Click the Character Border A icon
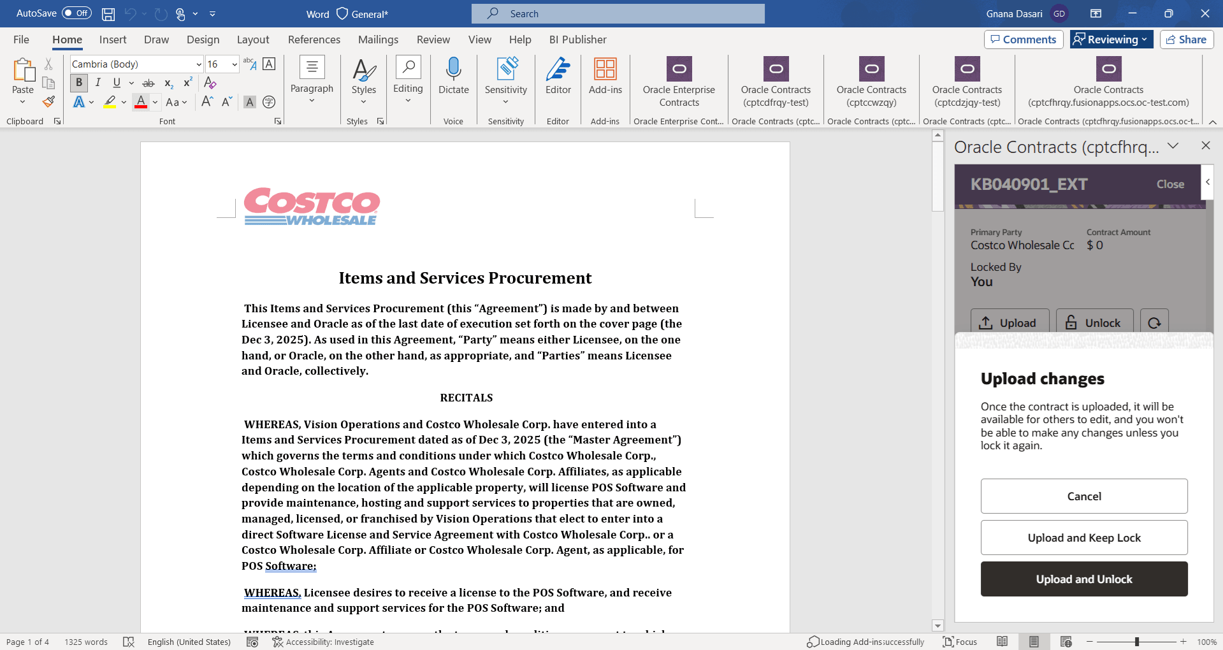Viewport: 1223px width, 650px height. pyautogui.click(x=270, y=64)
